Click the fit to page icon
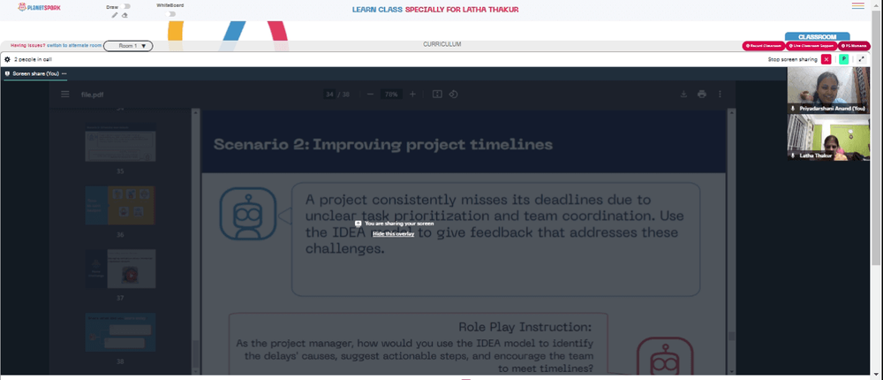Image resolution: width=883 pixels, height=380 pixels. [437, 95]
